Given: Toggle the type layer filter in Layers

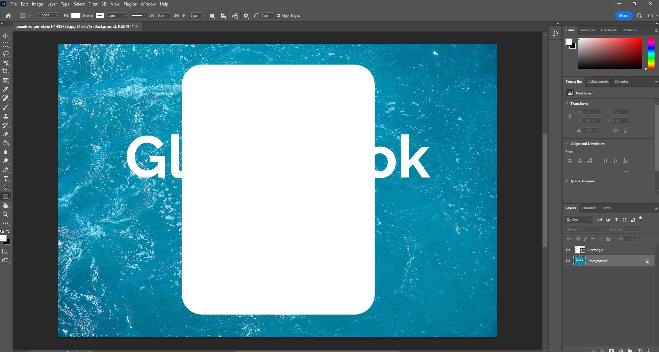Looking at the screenshot, I should coord(616,220).
